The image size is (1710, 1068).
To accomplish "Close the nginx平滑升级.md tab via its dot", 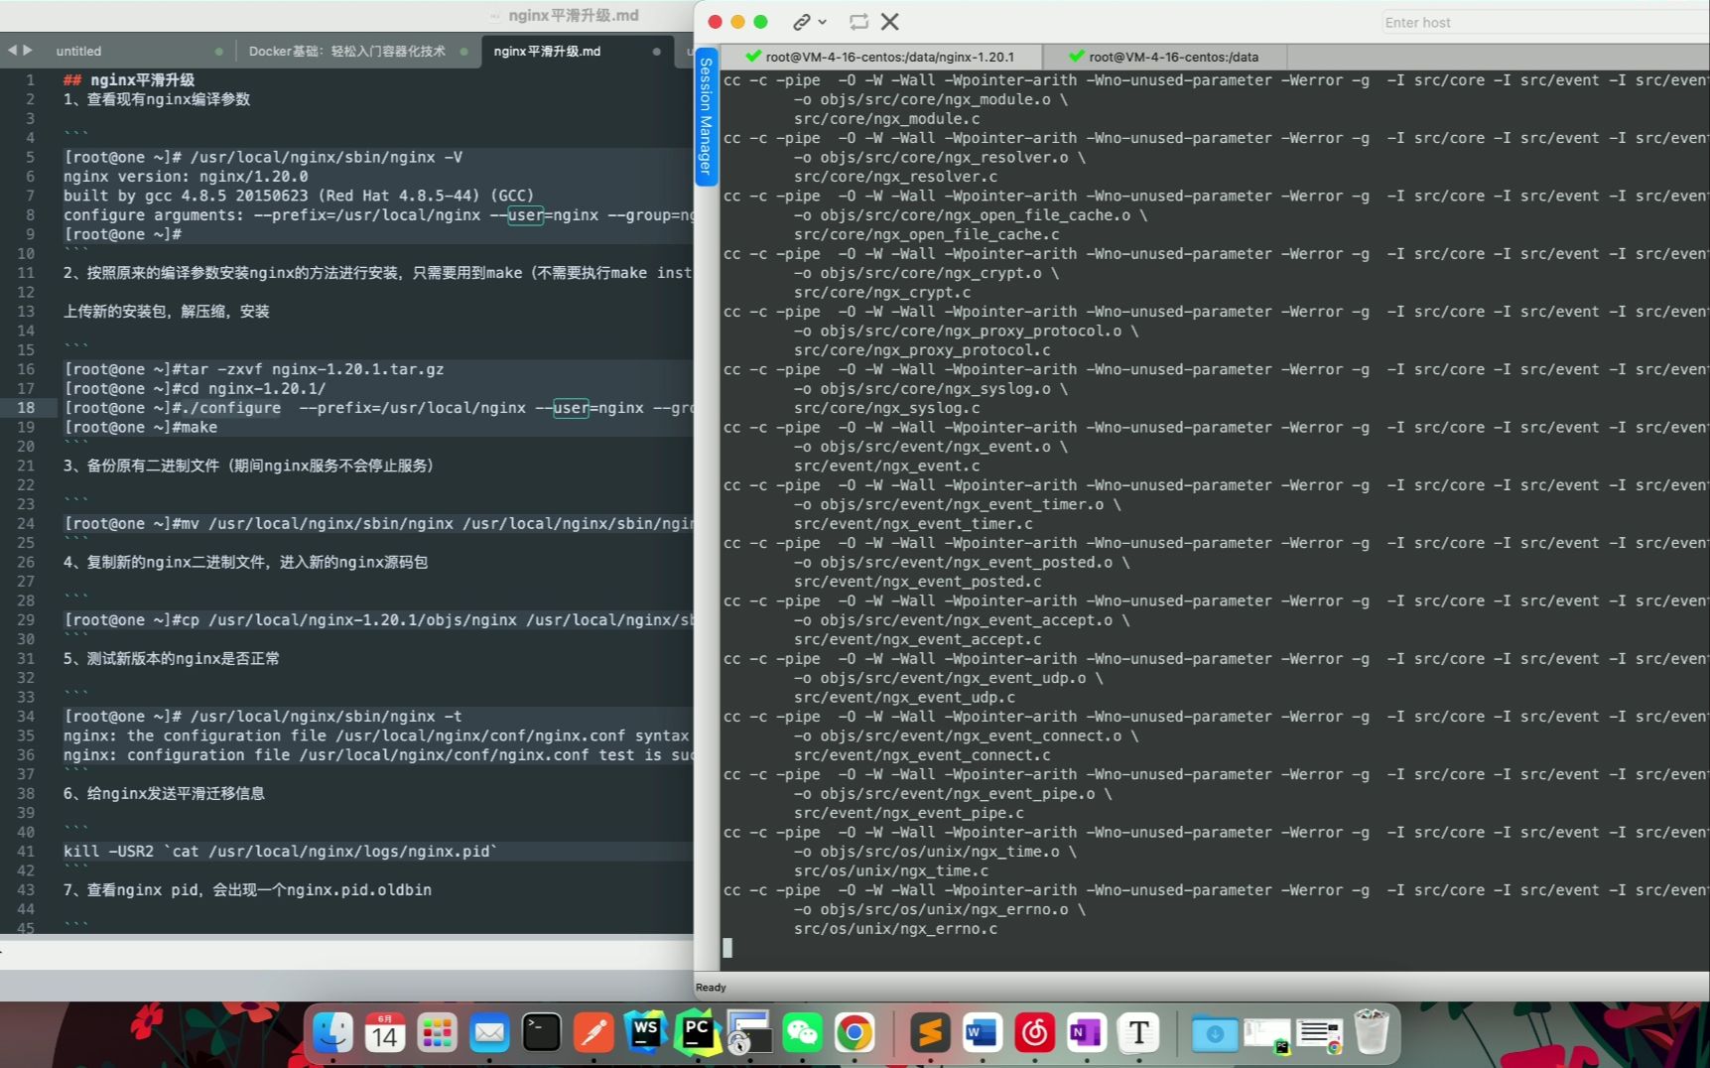I will coord(656,52).
